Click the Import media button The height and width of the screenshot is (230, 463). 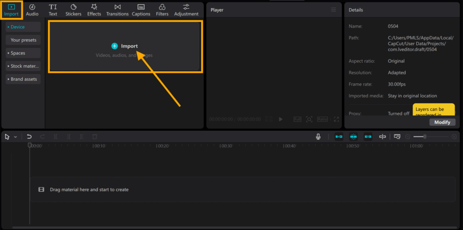(x=124, y=46)
